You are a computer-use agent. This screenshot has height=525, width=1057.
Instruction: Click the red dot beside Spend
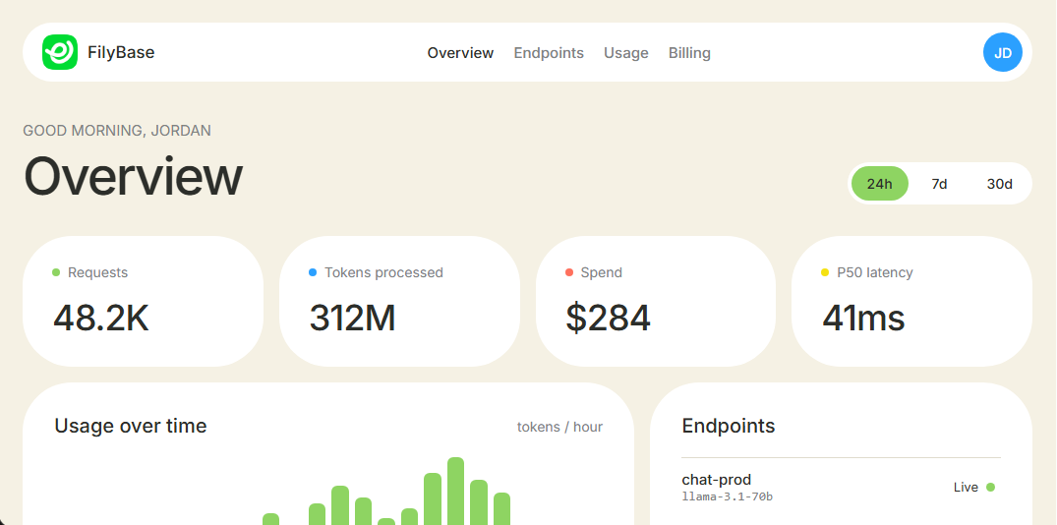[569, 272]
